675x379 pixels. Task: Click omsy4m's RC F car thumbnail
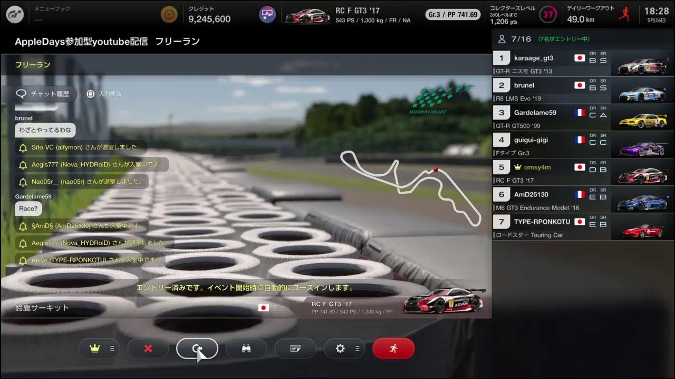(x=642, y=175)
